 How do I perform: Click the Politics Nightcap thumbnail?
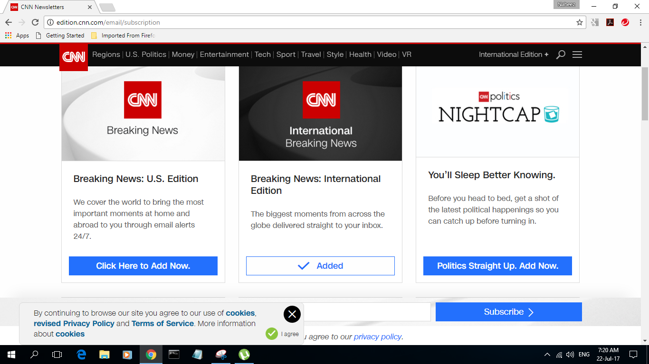[497, 112]
